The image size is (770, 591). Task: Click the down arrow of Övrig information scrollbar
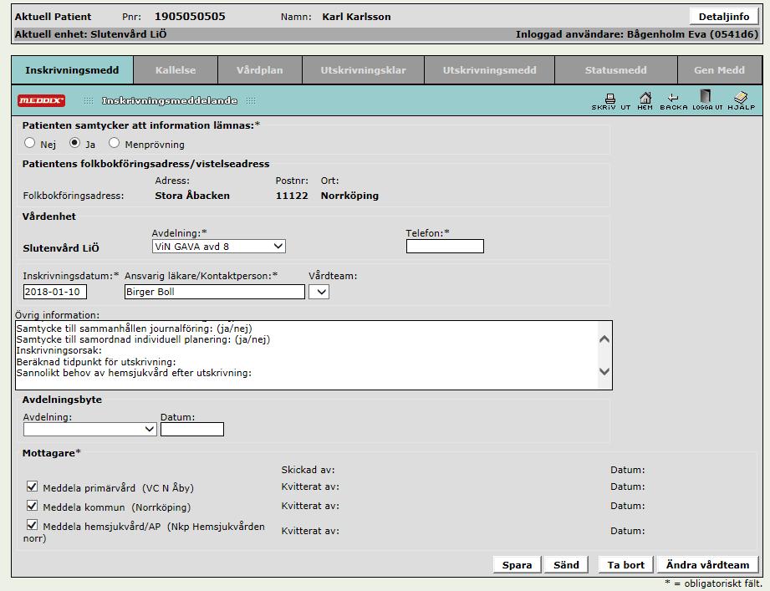pyautogui.click(x=604, y=372)
